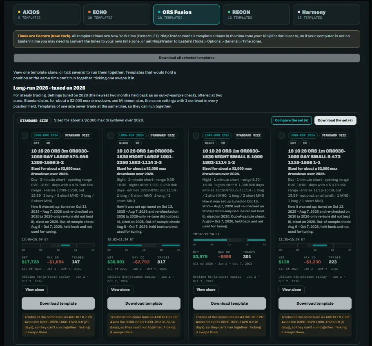Click trades count 301
The height and width of the screenshot is (346, 372).
point(247,257)
